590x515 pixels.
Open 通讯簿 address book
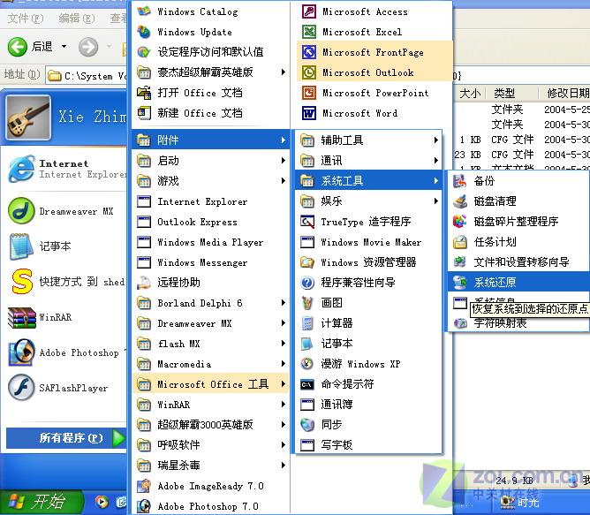(368, 405)
